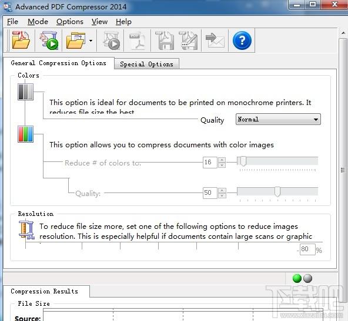Switch to General Compression Options tab
This screenshot has width=348, height=321.
[x=59, y=63]
